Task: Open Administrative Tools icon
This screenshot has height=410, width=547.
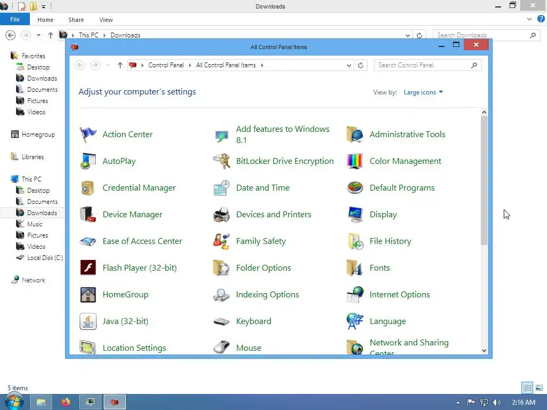Action: pos(355,135)
